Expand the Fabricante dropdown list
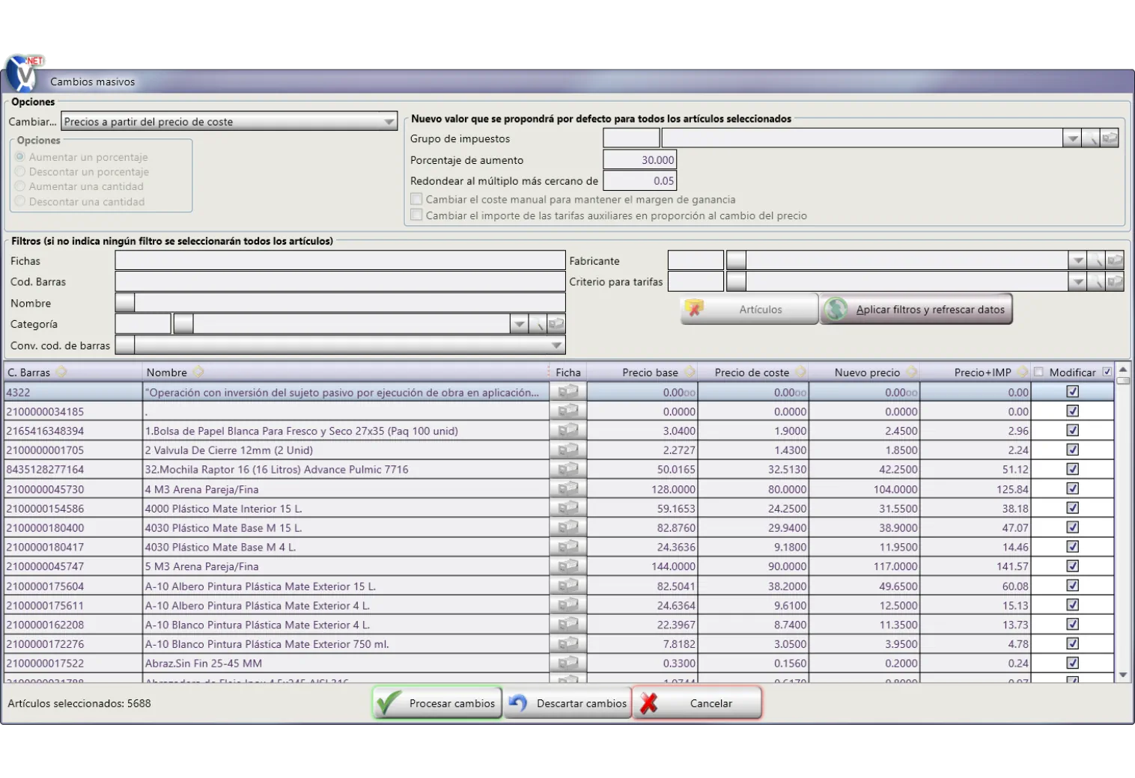 1077,260
